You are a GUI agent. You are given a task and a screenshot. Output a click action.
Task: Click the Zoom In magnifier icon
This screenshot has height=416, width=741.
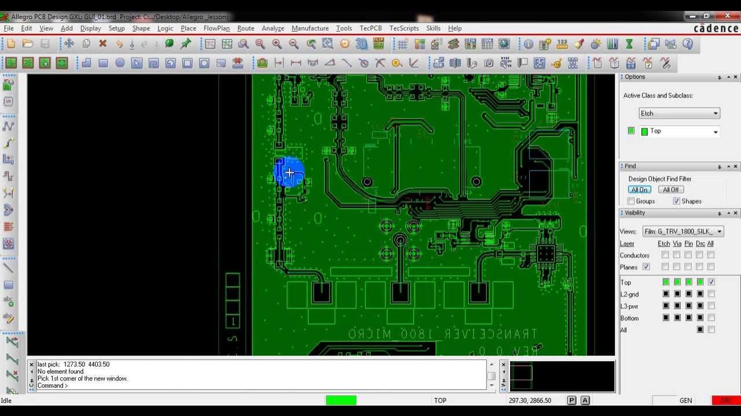click(x=277, y=44)
